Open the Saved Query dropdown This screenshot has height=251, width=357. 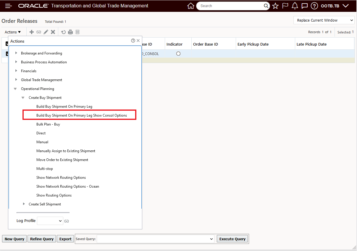[x=156, y=239]
